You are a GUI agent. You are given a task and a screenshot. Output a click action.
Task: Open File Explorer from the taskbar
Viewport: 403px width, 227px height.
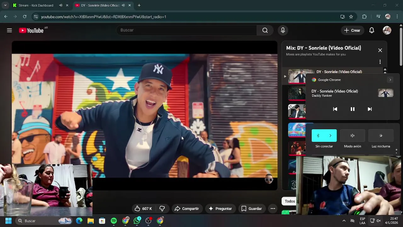pos(91,221)
